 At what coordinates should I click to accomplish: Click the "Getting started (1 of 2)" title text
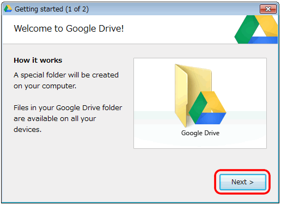(52, 9)
